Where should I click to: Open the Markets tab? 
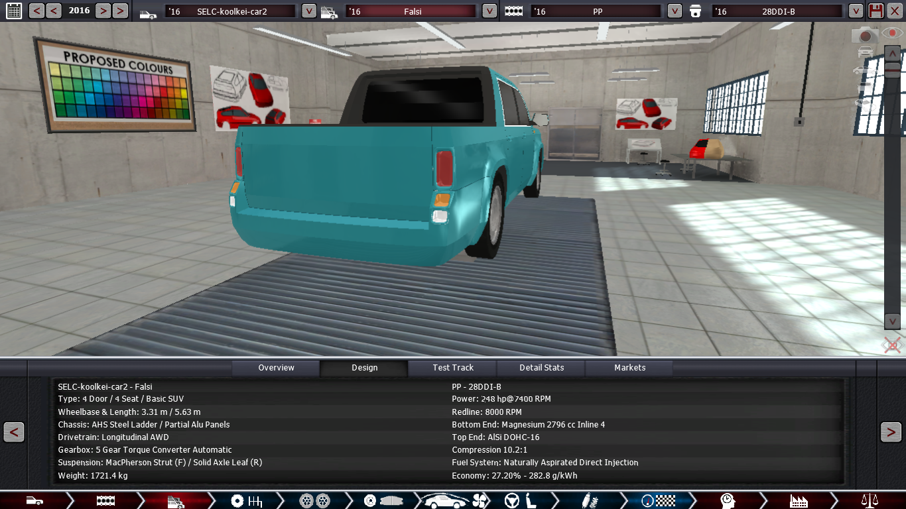(x=629, y=368)
